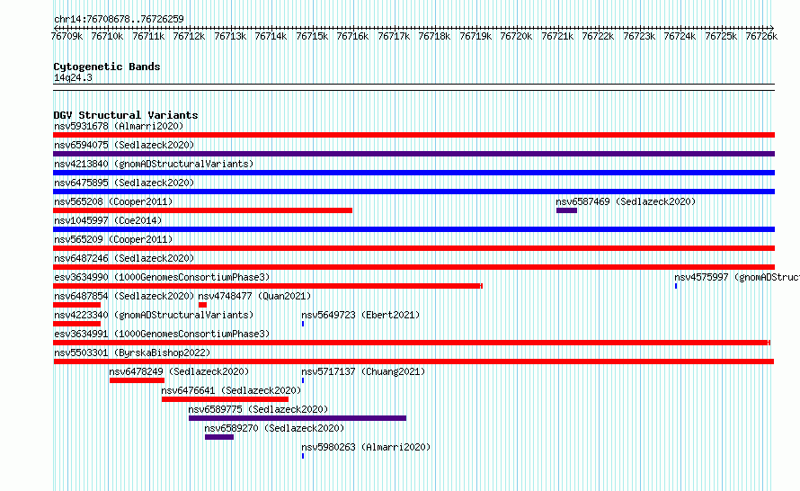
Task: Select the red bar under nsv565208
Action: 202,210
